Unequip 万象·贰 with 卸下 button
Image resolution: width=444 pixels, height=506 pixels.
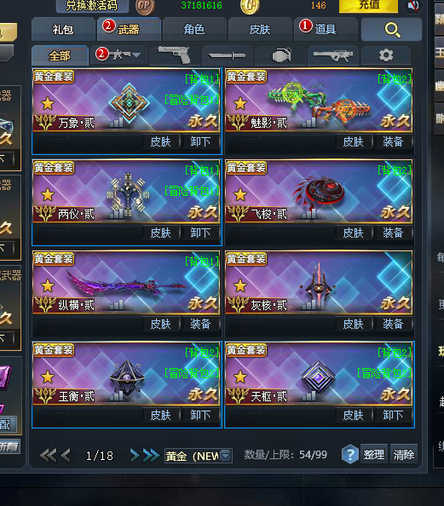[x=200, y=141]
